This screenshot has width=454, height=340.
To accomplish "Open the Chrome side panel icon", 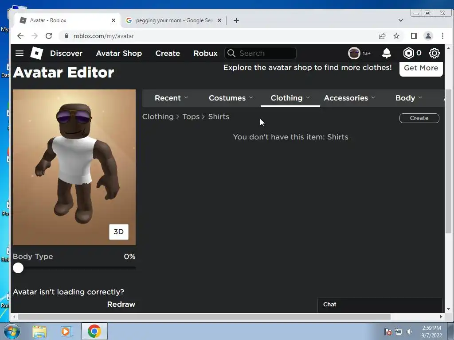I will (x=414, y=36).
